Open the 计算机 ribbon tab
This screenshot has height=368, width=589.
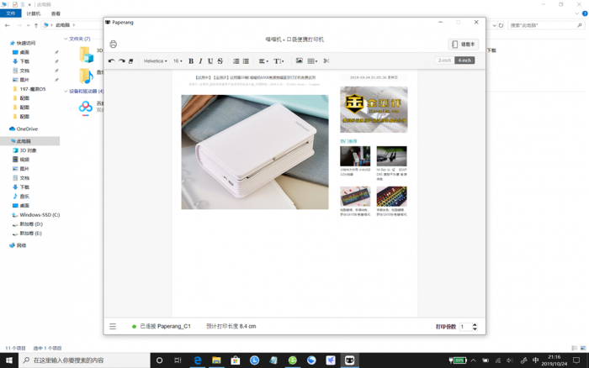click(x=33, y=14)
